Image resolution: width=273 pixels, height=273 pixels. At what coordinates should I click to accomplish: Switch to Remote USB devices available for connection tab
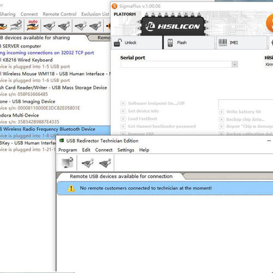click(121, 176)
